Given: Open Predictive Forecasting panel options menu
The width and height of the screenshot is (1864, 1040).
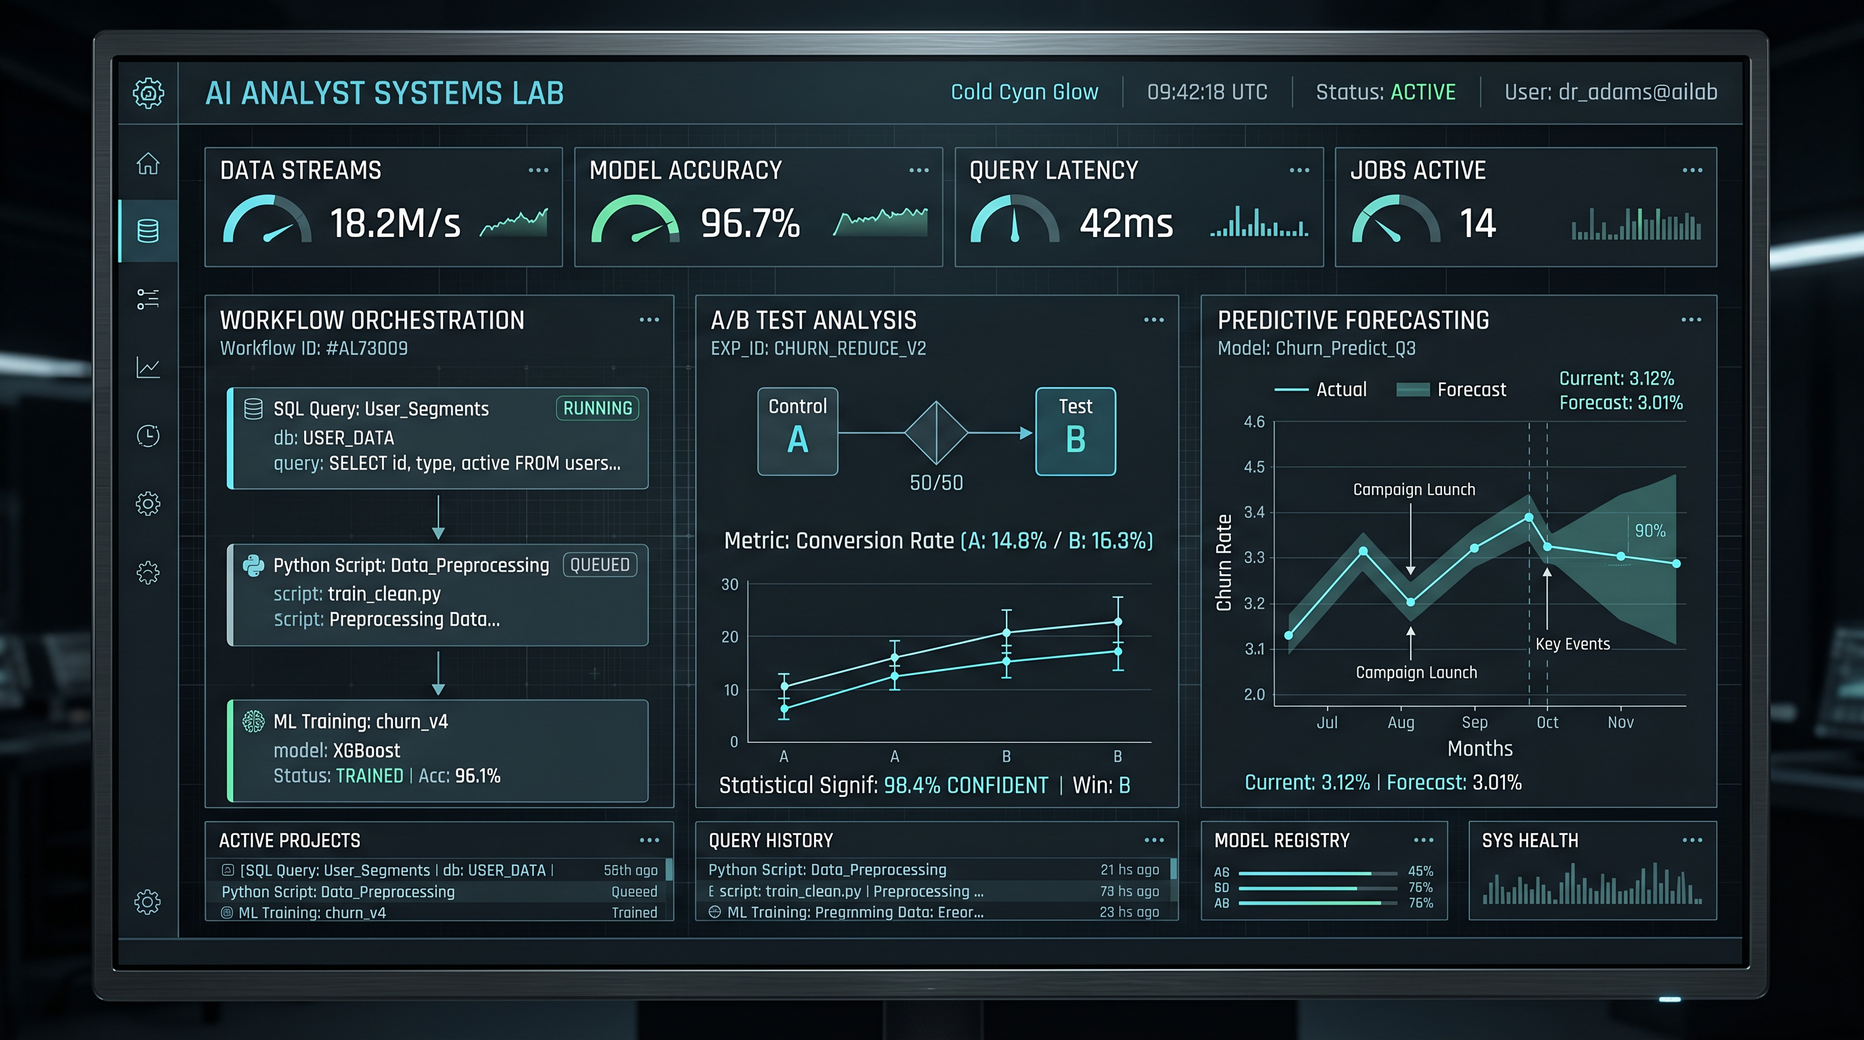Looking at the screenshot, I should pos(1691,320).
